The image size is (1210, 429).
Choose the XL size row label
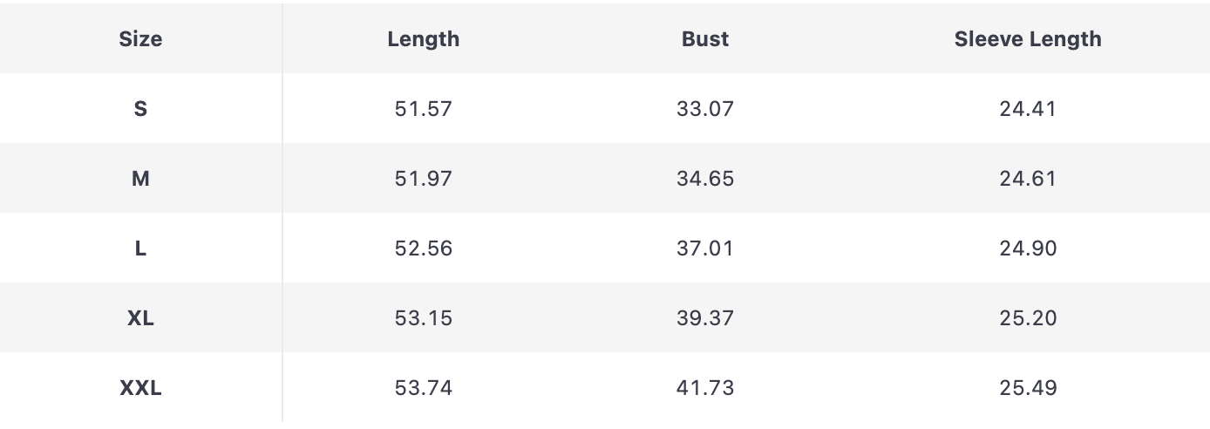140,318
